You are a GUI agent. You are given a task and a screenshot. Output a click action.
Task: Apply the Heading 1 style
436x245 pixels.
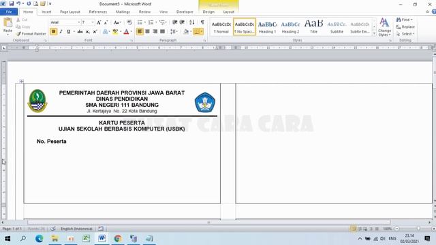pos(267,27)
